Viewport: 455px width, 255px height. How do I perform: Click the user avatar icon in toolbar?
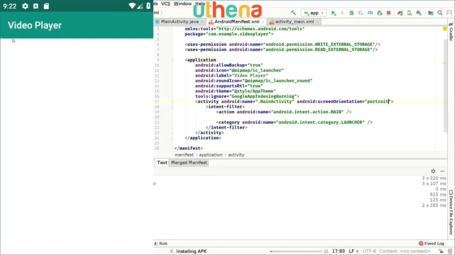click(x=449, y=13)
